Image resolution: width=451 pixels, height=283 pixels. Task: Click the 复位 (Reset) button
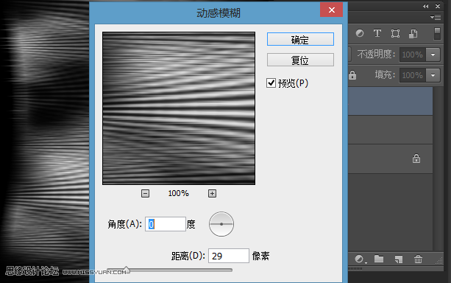point(300,60)
